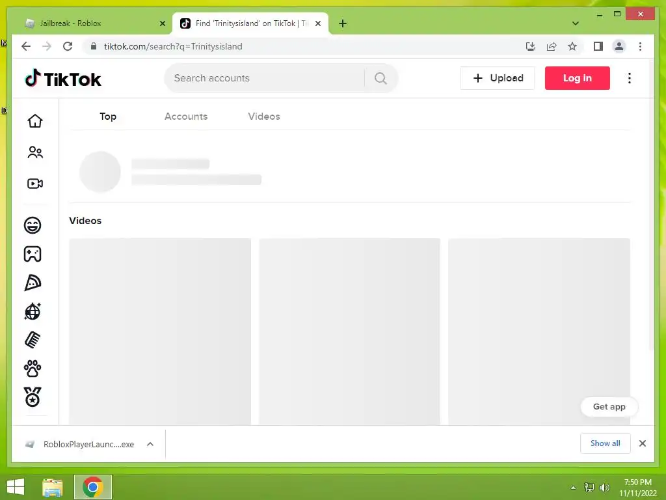
Task: Open File Explorer from taskbar
Action: point(53,487)
